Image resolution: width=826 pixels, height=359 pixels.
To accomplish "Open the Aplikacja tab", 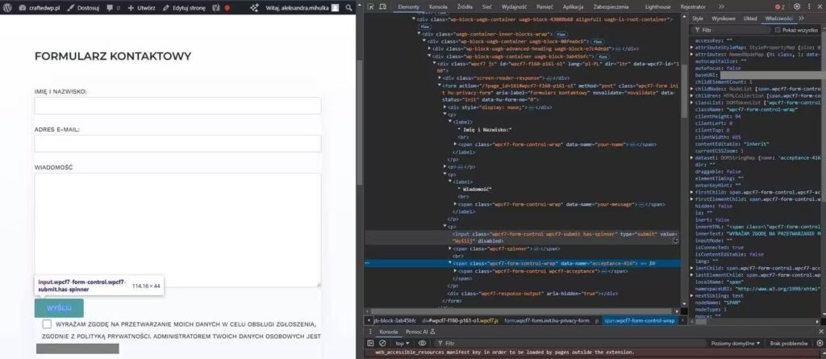I will coord(574,6).
